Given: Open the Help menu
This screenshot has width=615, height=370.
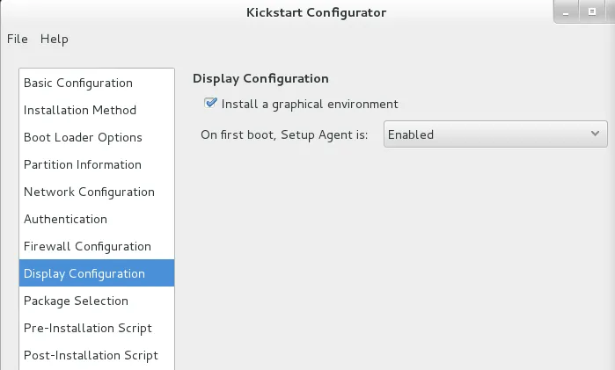Looking at the screenshot, I should pyautogui.click(x=54, y=39).
